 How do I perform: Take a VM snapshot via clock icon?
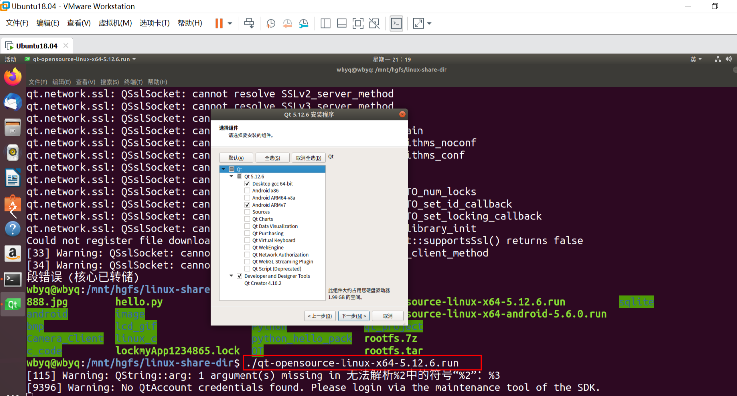[271, 23]
